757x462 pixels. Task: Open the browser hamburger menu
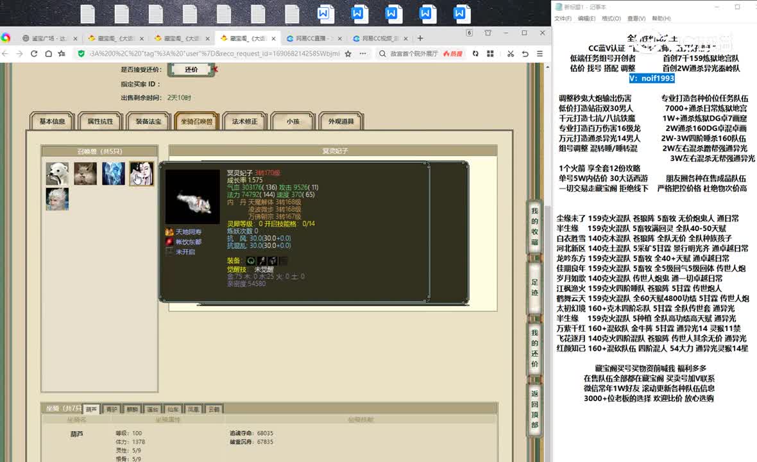pos(540,54)
